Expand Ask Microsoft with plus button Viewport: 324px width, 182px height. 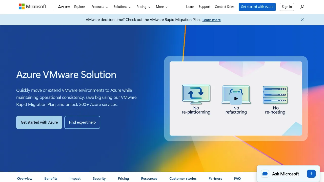(311, 173)
